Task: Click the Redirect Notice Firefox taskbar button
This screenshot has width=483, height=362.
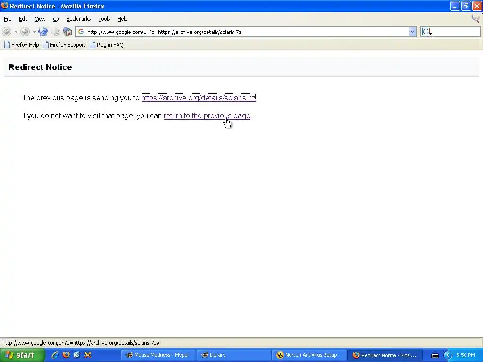Action: coord(384,355)
